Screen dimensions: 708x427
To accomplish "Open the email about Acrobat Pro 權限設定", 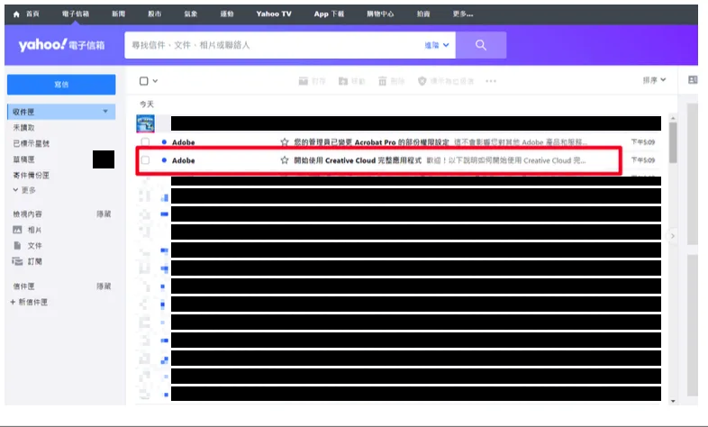I will click(371, 142).
